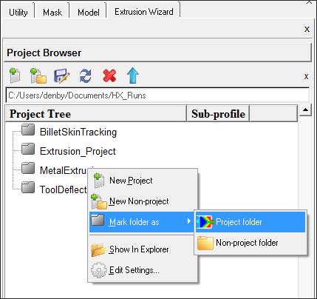The width and height of the screenshot is (317, 299).
Task: Click the New Non-project folder toolbar icon
Action: tap(38, 75)
